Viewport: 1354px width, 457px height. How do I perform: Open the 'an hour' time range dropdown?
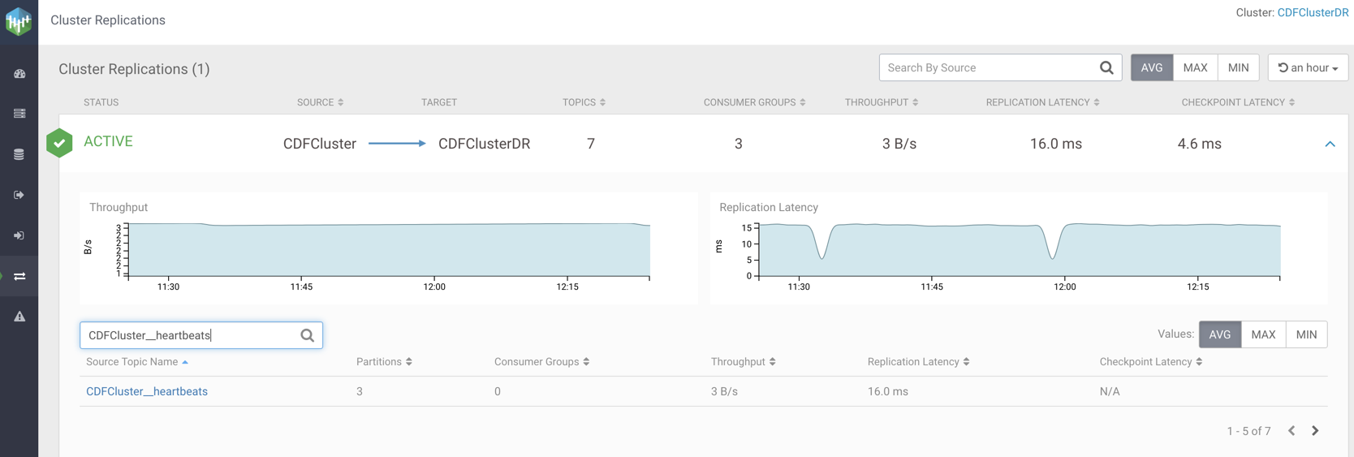(1307, 68)
